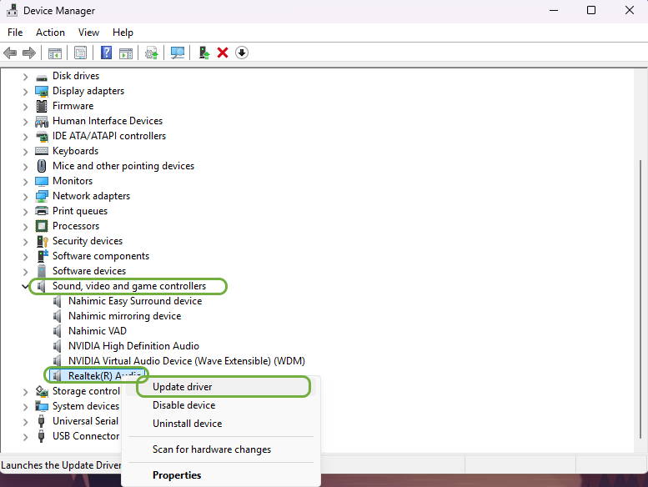This screenshot has width=648, height=487.
Task: Select NVIDIA High Definition Audio device
Action: [x=133, y=346]
